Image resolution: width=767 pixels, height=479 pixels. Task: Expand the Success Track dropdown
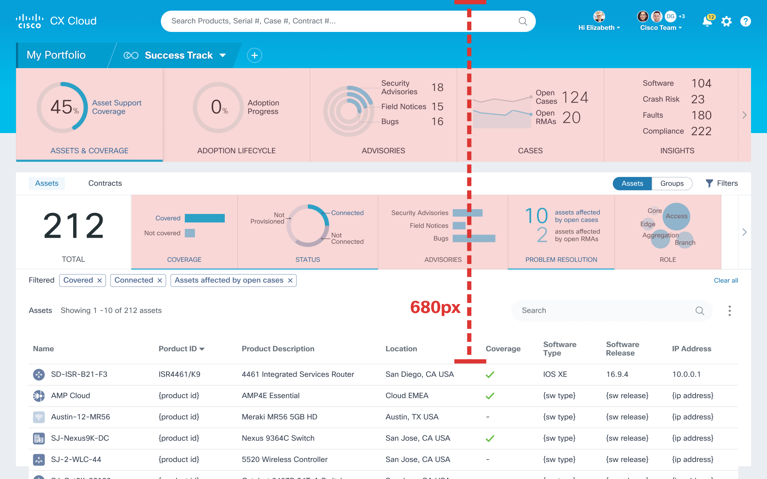(x=223, y=55)
